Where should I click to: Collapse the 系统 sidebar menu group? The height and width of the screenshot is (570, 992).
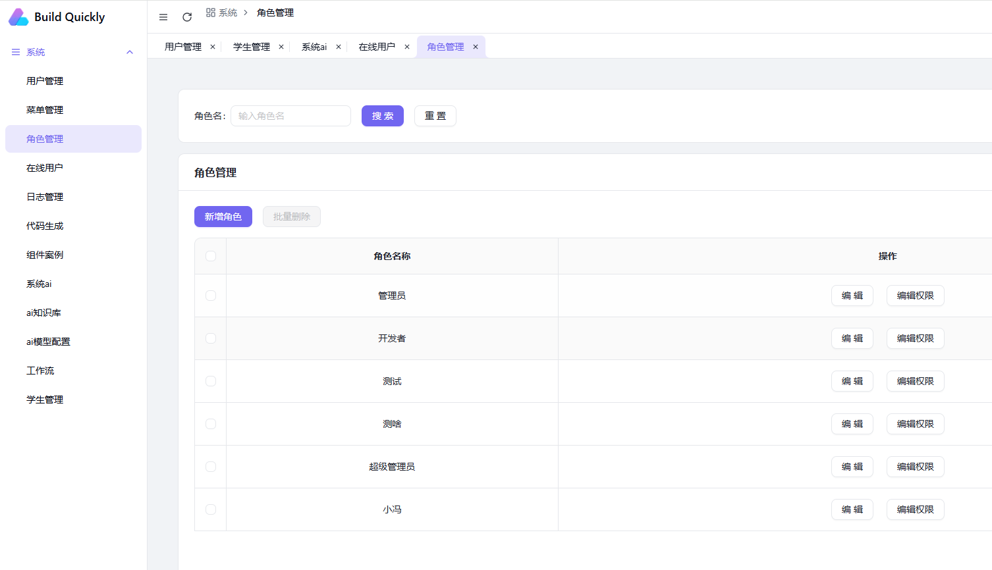[130, 52]
